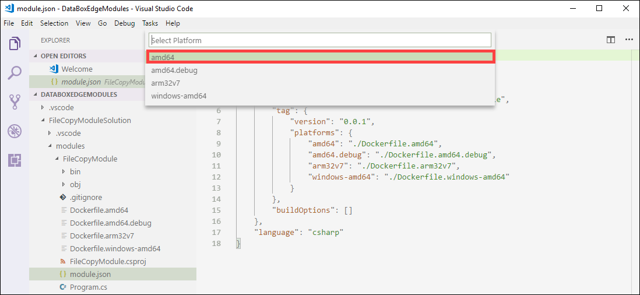Open the editor more actions ellipsis

tap(628, 40)
